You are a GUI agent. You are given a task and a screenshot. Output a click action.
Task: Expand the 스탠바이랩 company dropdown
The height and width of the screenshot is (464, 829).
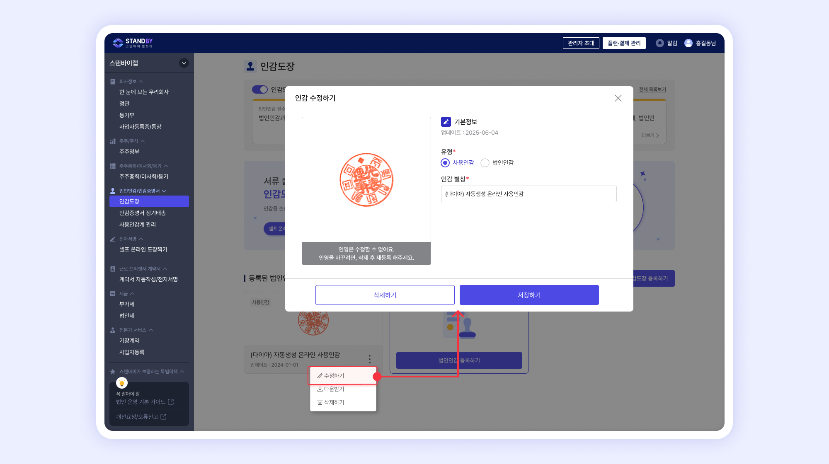tap(184, 63)
